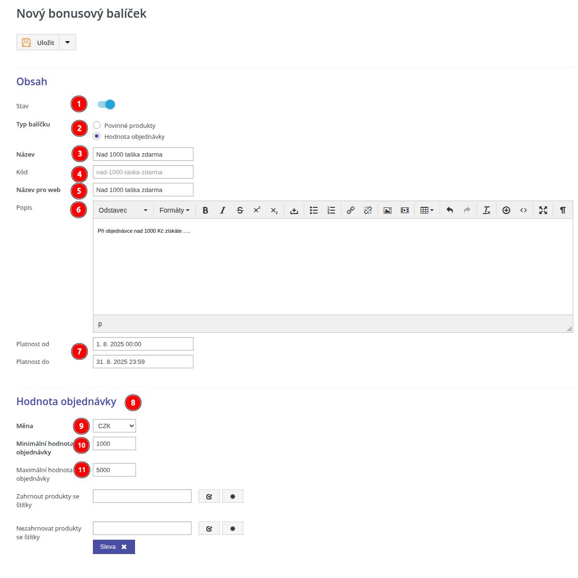Open the arrow menu beside Uložit

tap(68, 43)
